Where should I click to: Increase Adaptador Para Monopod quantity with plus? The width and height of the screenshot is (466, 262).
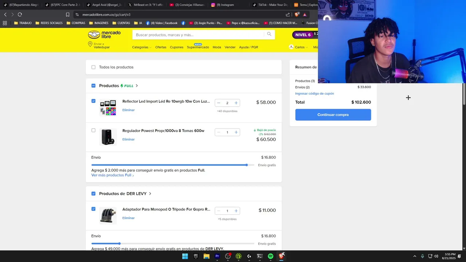(x=236, y=211)
